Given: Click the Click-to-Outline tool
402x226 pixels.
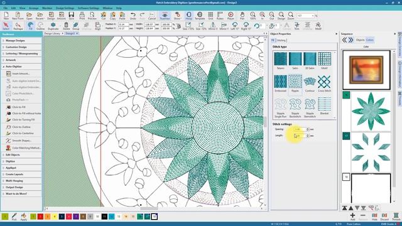Looking at the screenshot, I should [21, 127].
